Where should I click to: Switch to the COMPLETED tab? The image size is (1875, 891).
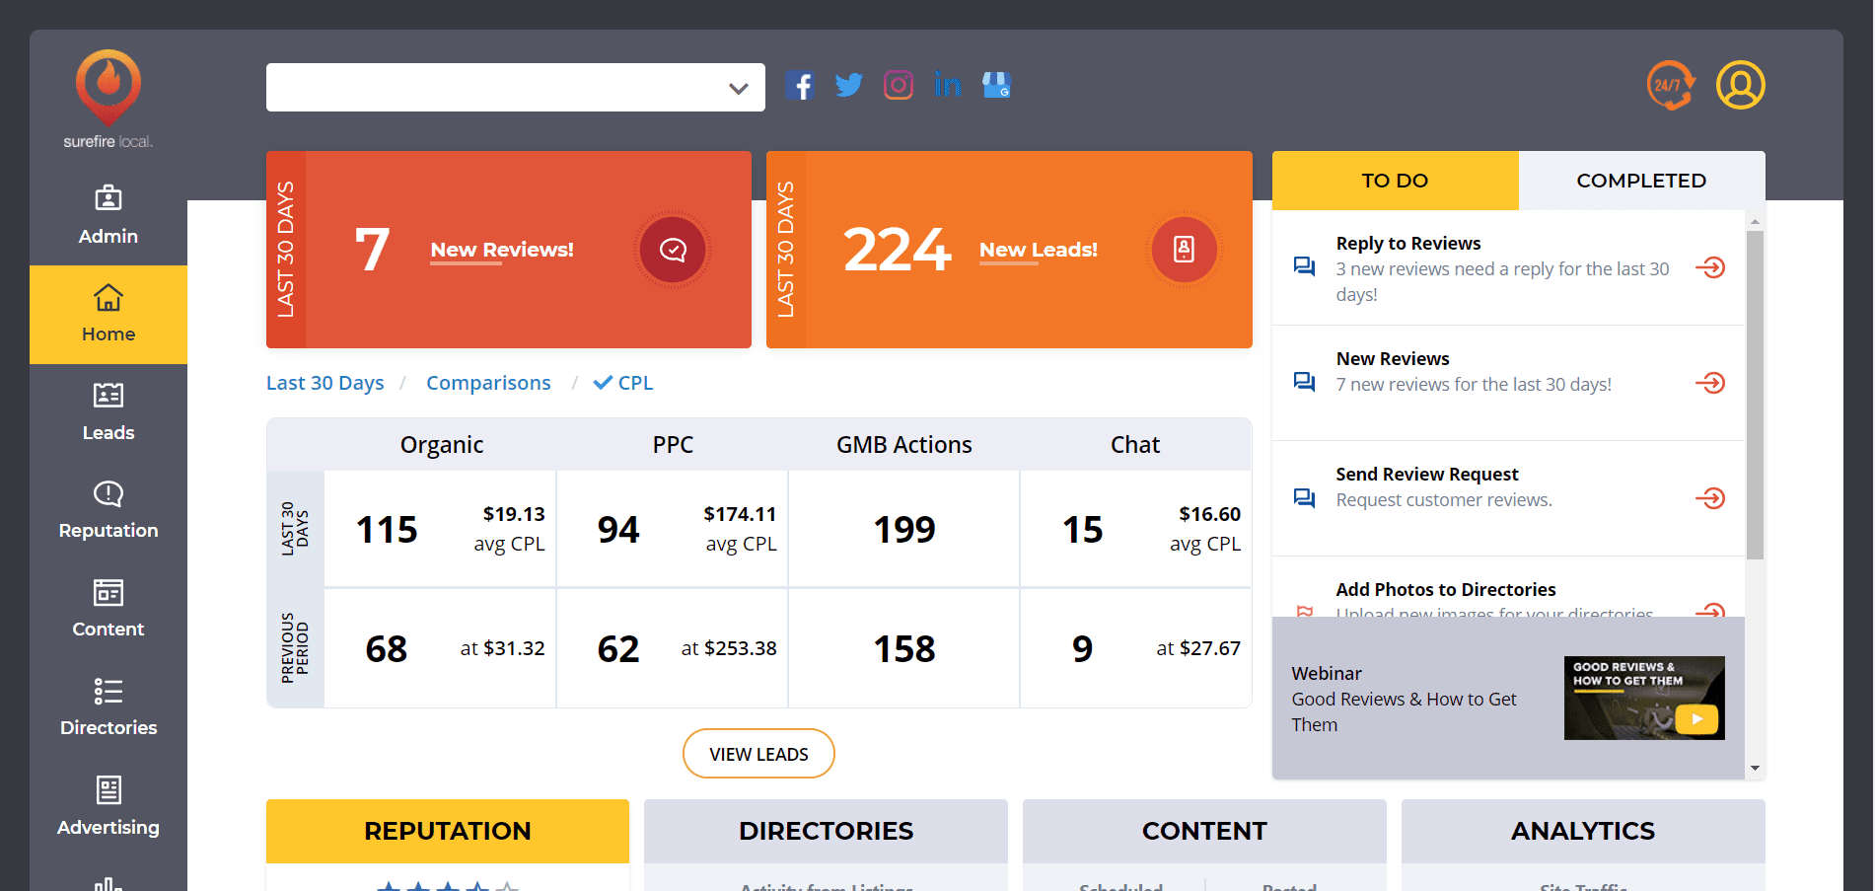(1640, 181)
